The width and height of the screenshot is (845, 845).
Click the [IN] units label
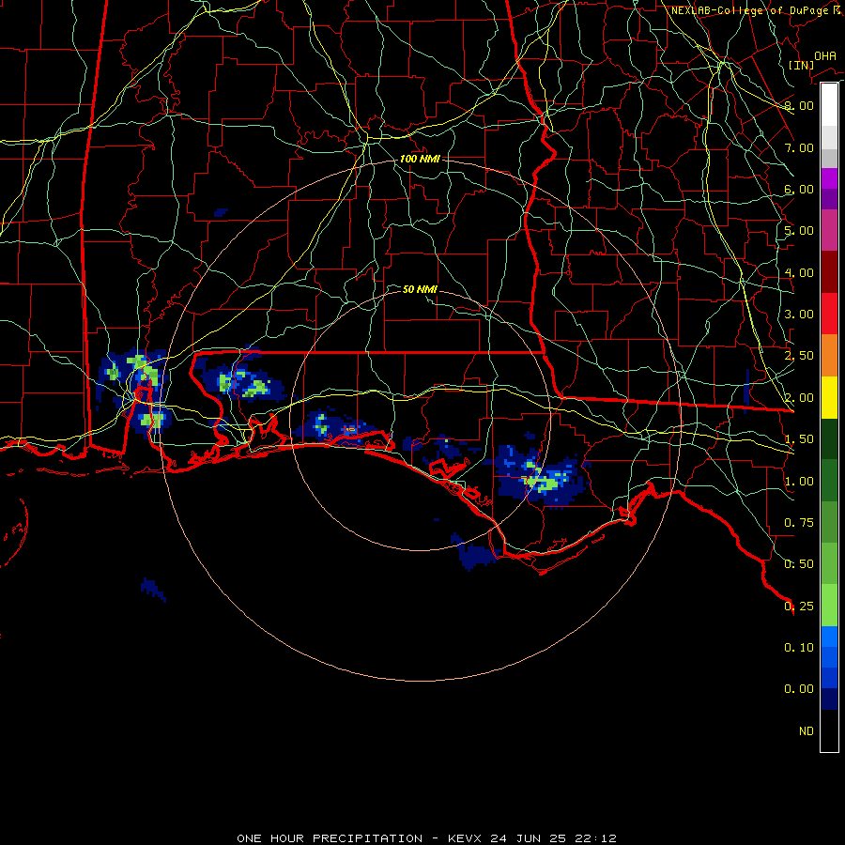pos(801,65)
